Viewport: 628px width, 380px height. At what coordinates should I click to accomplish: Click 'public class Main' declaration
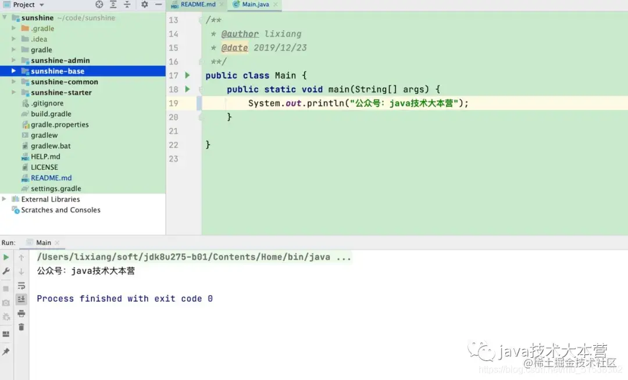coord(251,75)
